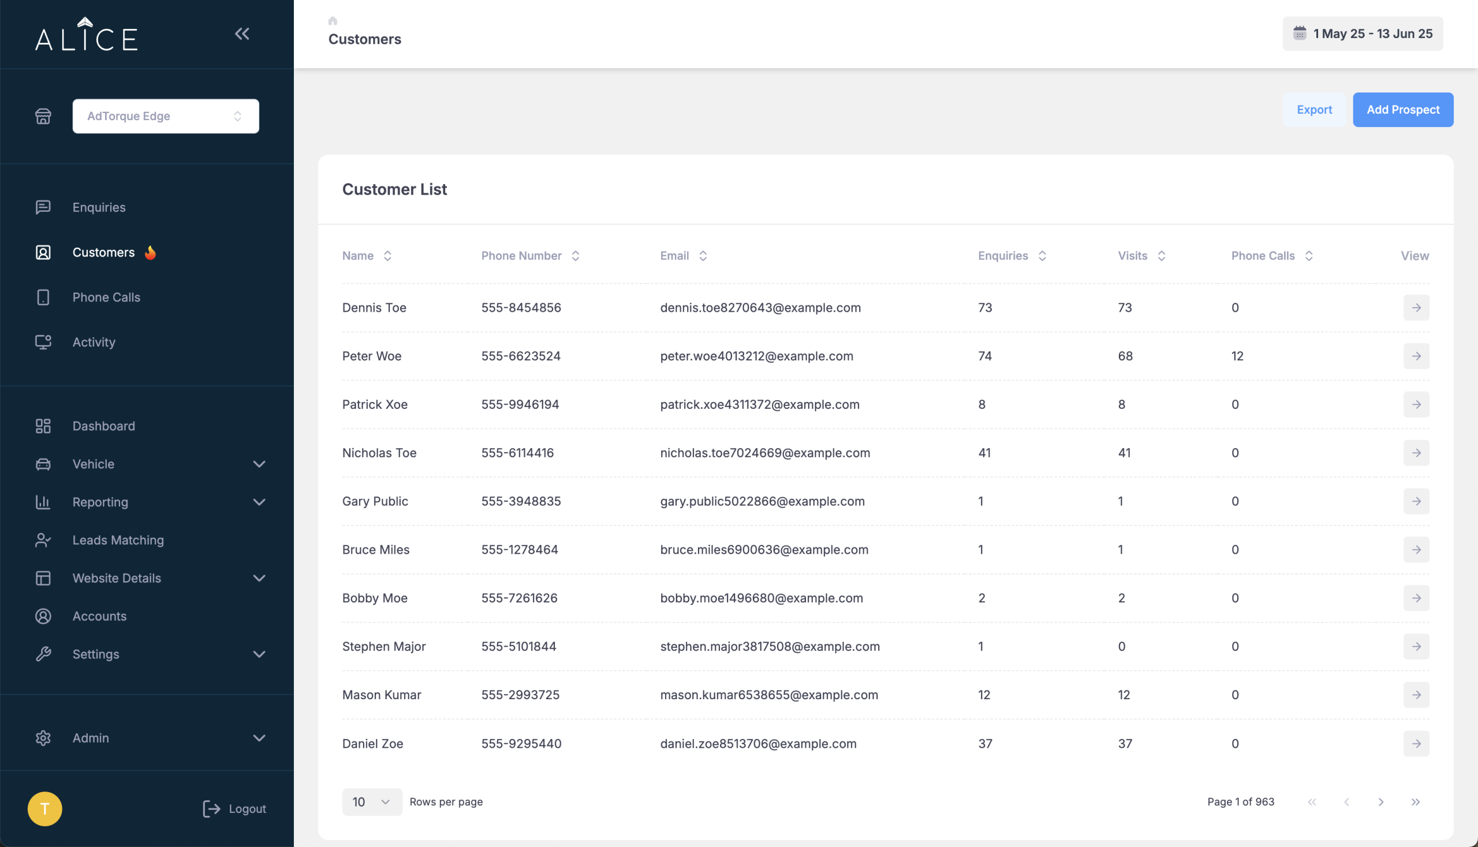Jump to last page with double-chevron icon
Viewport: 1478px width, 847px height.
(x=1416, y=801)
